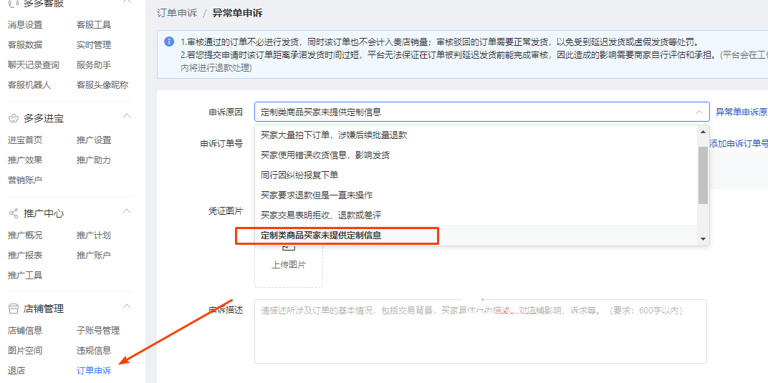Choose 买家使用错误收货信息，影响发货 option
Image resolution: width=768 pixels, height=383 pixels.
[x=325, y=155]
